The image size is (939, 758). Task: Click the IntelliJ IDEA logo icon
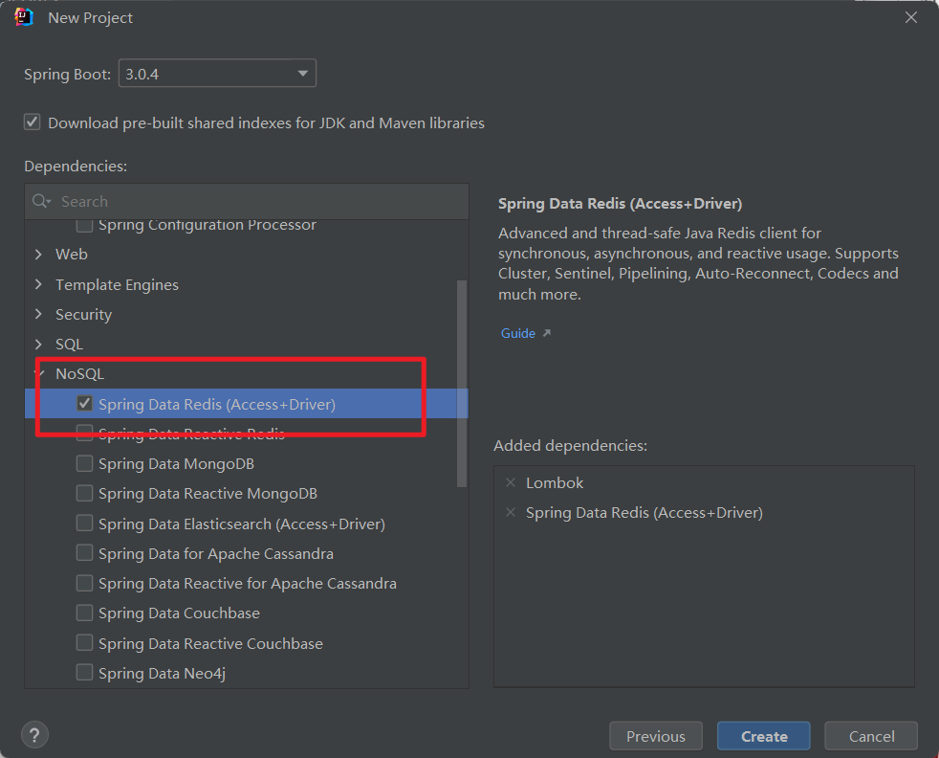(23, 17)
